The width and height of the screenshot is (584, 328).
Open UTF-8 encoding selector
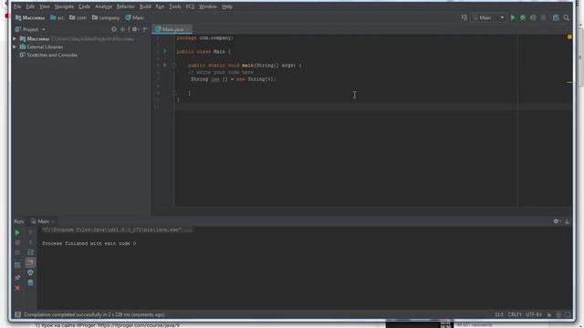click(534, 314)
